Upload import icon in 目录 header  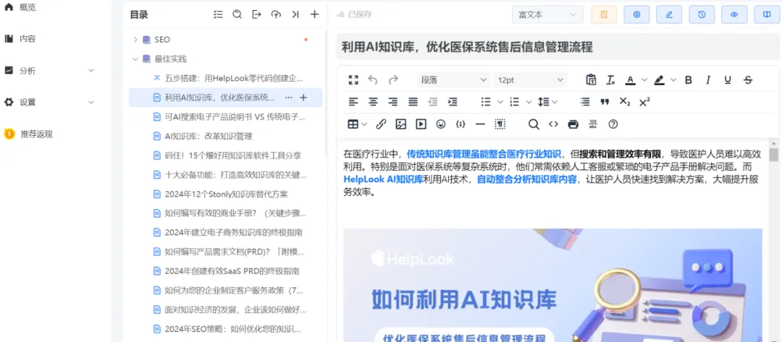tap(277, 14)
